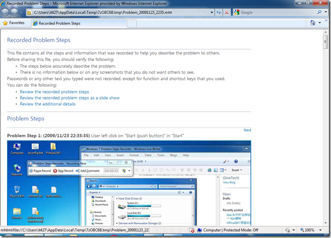Click the Next link above step one

(x=247, y=130)
